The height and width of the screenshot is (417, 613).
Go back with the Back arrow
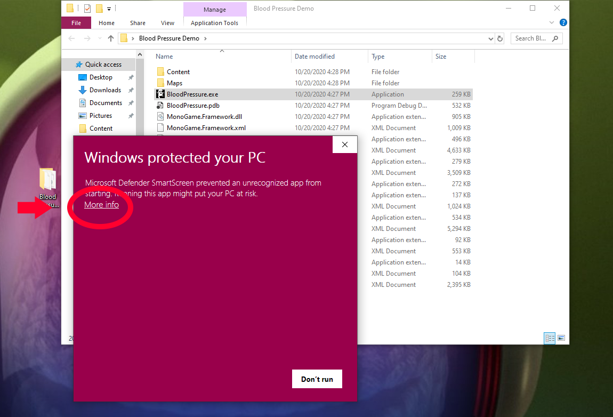pos(71,38)
